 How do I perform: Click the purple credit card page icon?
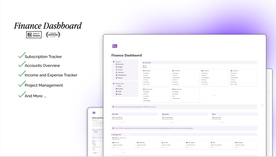115,46
